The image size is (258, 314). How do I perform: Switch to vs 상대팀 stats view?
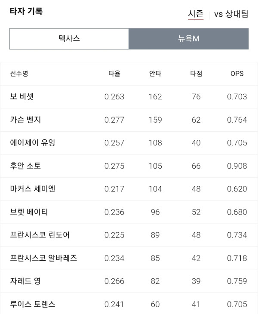click(x=231, y=14)
